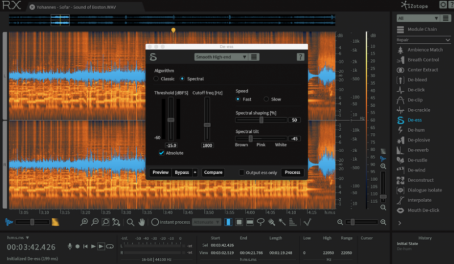Start playback with play button
454x264 pixels.
(93, 246)
